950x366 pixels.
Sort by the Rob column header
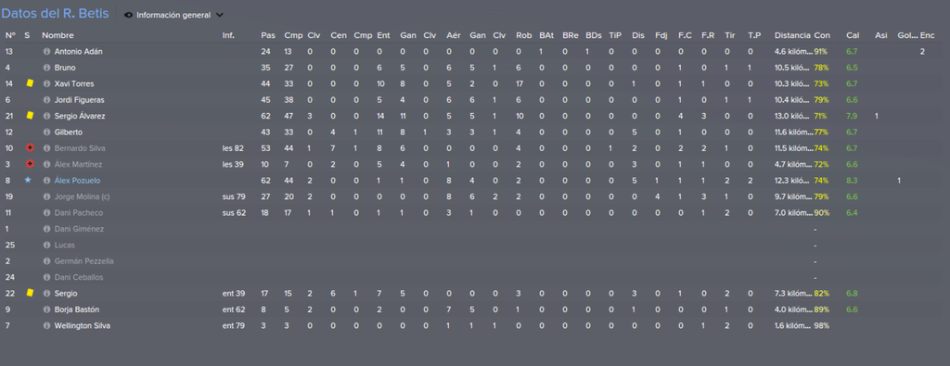[x=523, y=36]
